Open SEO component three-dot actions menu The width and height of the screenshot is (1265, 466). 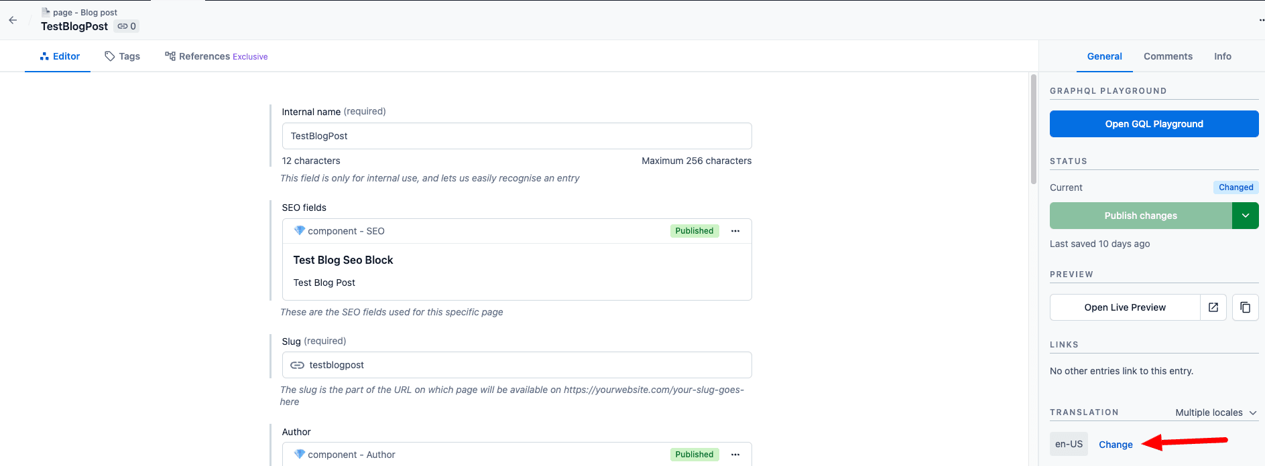tap(735, 231)
